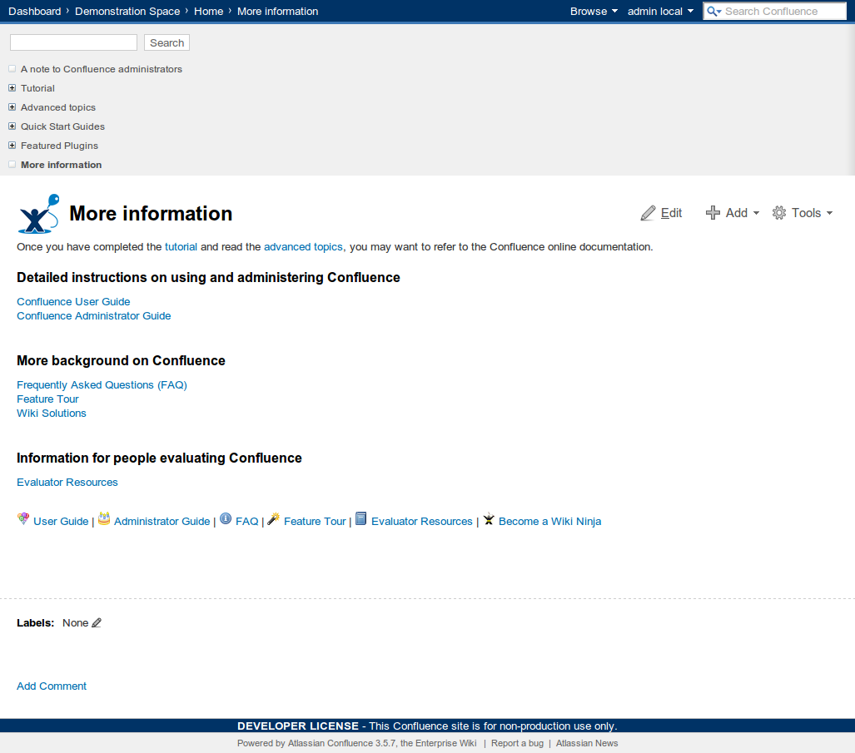Open the advanced topics link in intro
This screenshot has width=855, height=753.
(303, 247)
